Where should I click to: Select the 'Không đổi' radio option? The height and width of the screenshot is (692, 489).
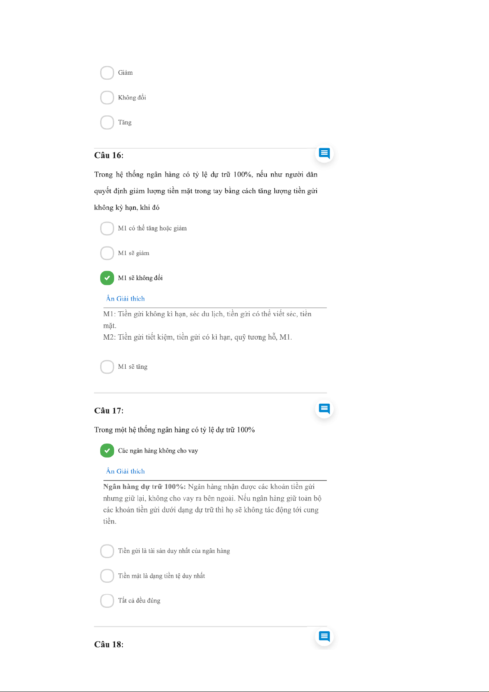coord(107,98)
